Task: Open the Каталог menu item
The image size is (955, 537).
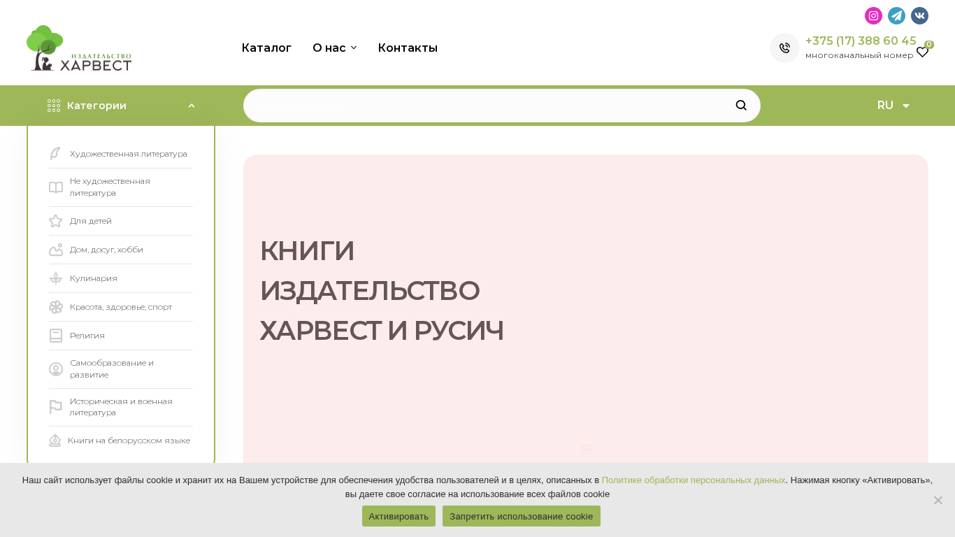Action: 266,48
